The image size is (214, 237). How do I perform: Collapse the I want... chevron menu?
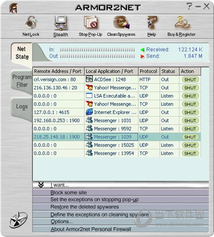(x=41, y=185)
